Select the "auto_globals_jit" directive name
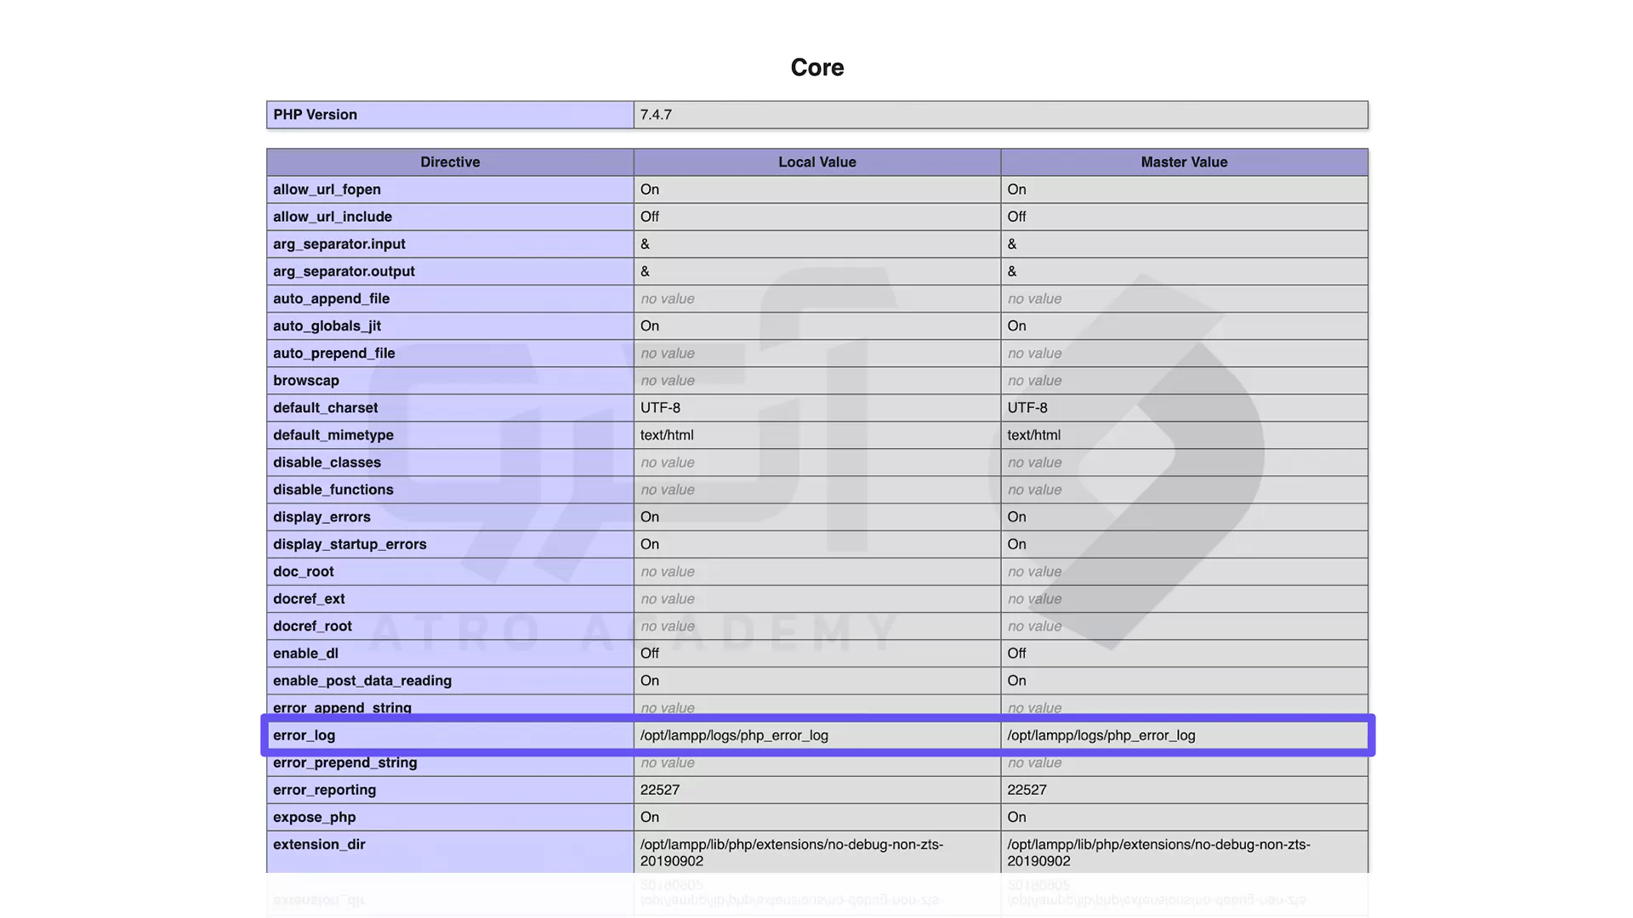 coord(327,326)
